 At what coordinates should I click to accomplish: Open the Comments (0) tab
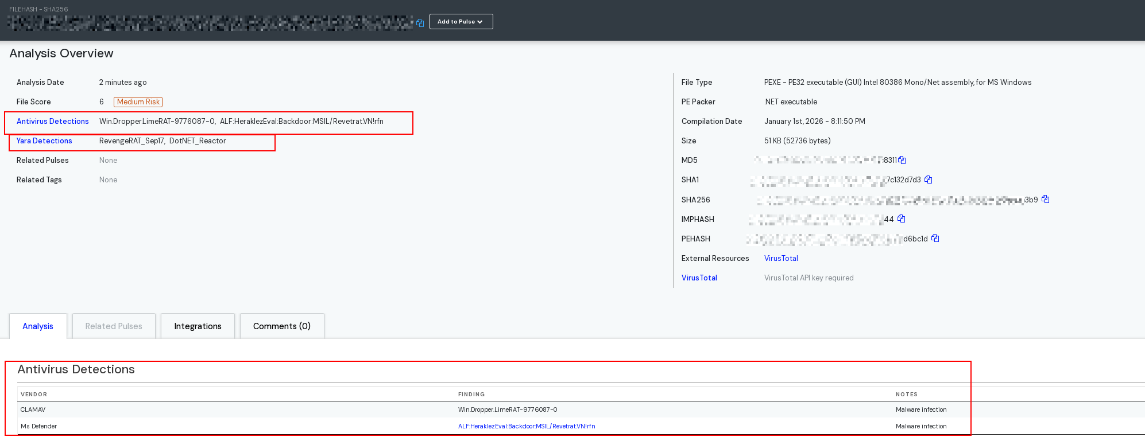(282, 326)
